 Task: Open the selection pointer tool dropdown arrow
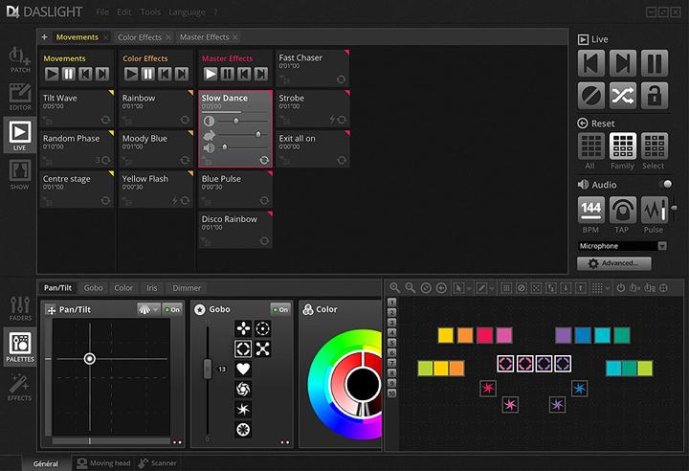(471, 287)
